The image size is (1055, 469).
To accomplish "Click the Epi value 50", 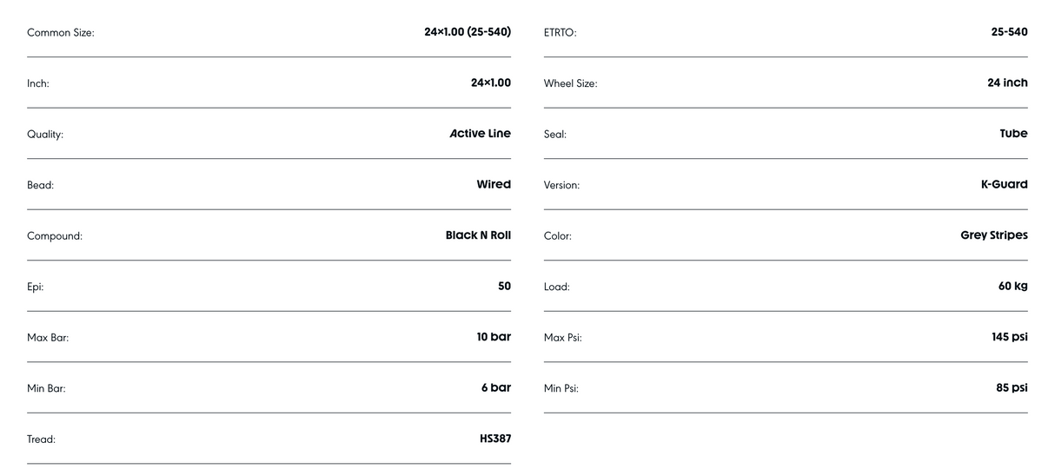I will pyautogui.click(x=504, y=286).
